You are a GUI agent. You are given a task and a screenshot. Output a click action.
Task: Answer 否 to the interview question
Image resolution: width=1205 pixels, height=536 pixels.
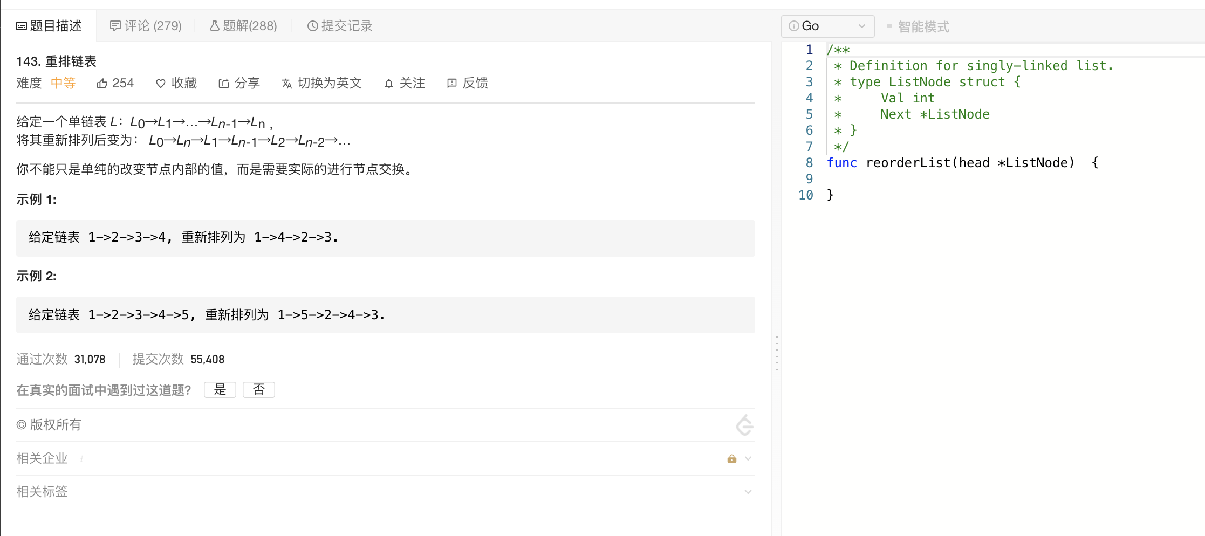pos(258,390)
